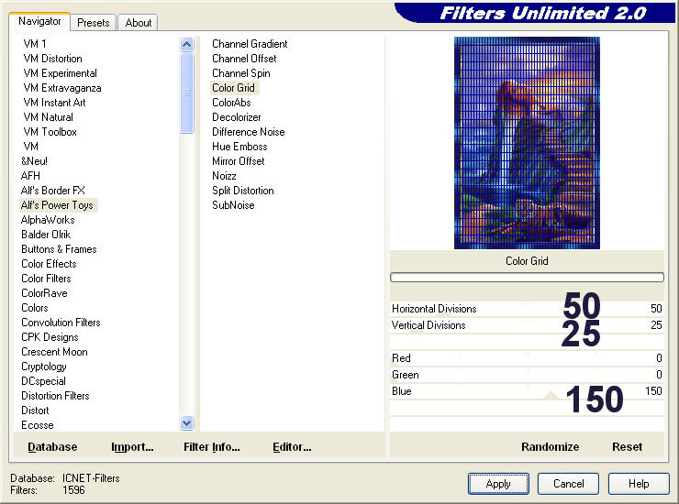Choose the Difference Noise filter
This screenshot has width=679, height=504.
click(248, 132)
